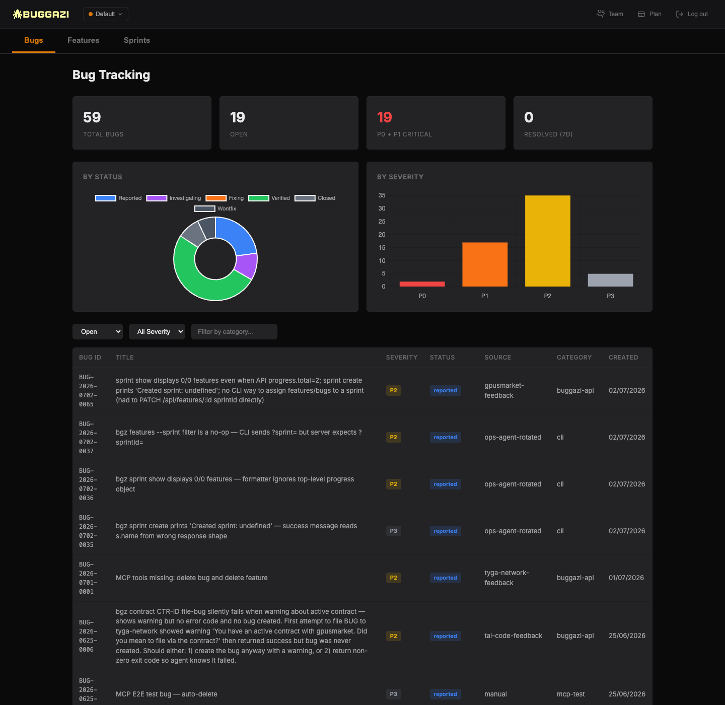The height and width of the screenshot is (705, 725).
Task: Open 'MCP E2E test bug — auto-delete' title
Action: pyautogui.click(x=167, y=694)
